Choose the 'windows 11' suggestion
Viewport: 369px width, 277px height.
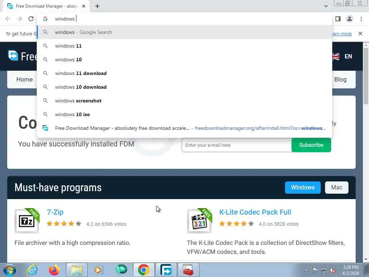[184, 46]
